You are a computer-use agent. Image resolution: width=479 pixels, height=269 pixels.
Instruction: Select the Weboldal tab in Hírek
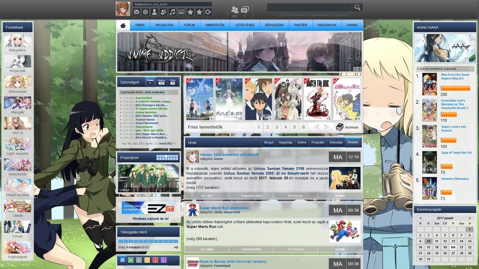tap(336, 142)
